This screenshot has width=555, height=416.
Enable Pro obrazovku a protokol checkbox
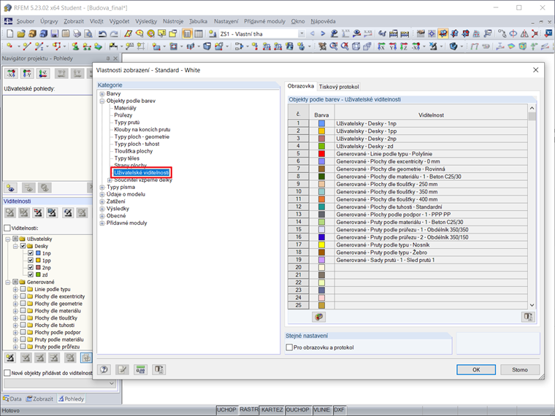[x=289, y=347]
